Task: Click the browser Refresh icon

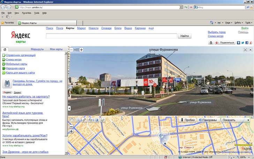Action: tap(186, 7)
